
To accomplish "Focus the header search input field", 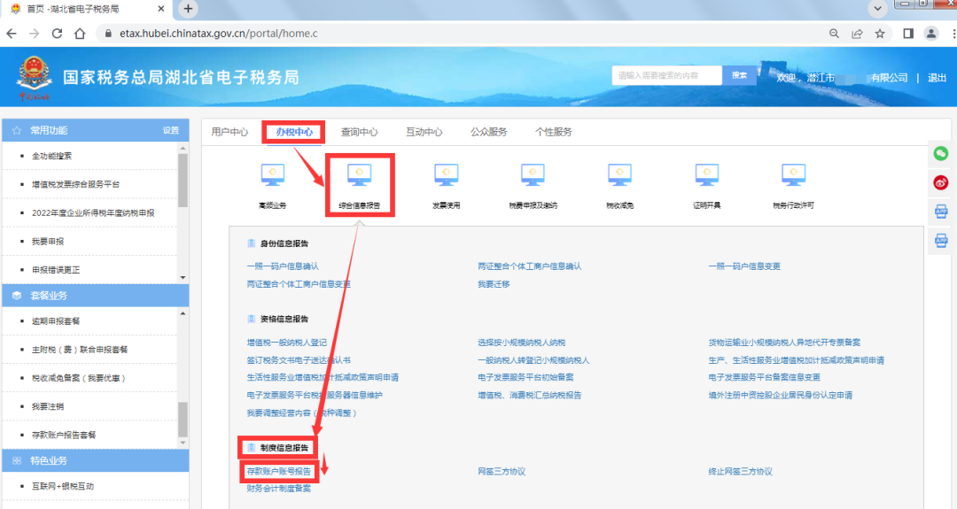I will pyautogui.click(x=667, y=75).
